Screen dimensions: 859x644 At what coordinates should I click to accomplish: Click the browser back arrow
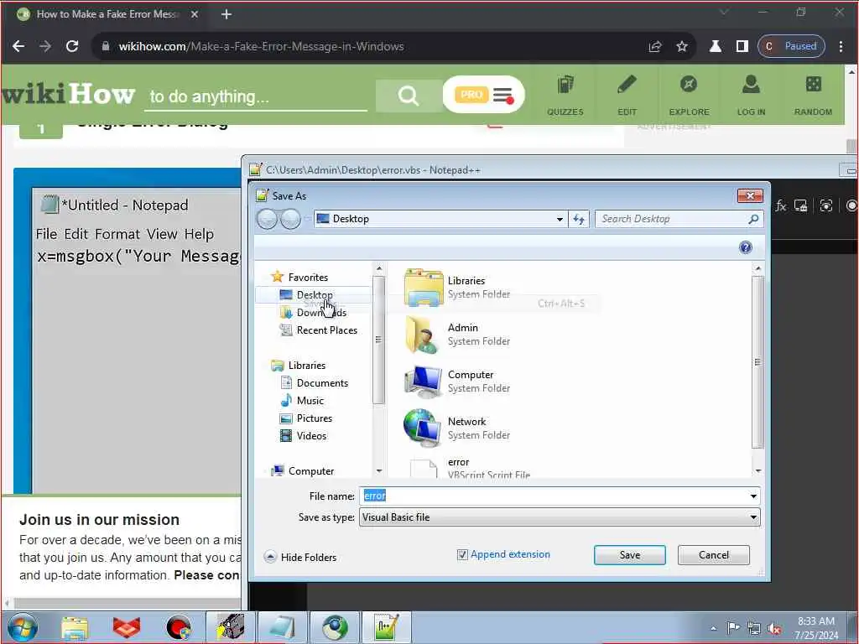[x=18, y=47]
